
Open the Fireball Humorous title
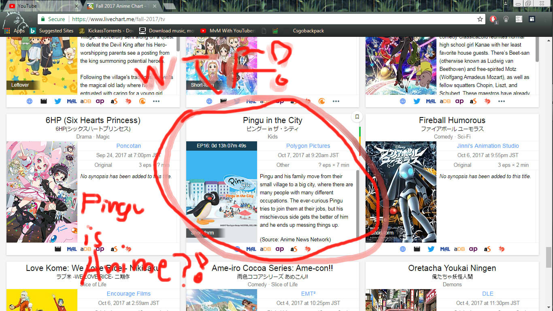pos(452,120)
